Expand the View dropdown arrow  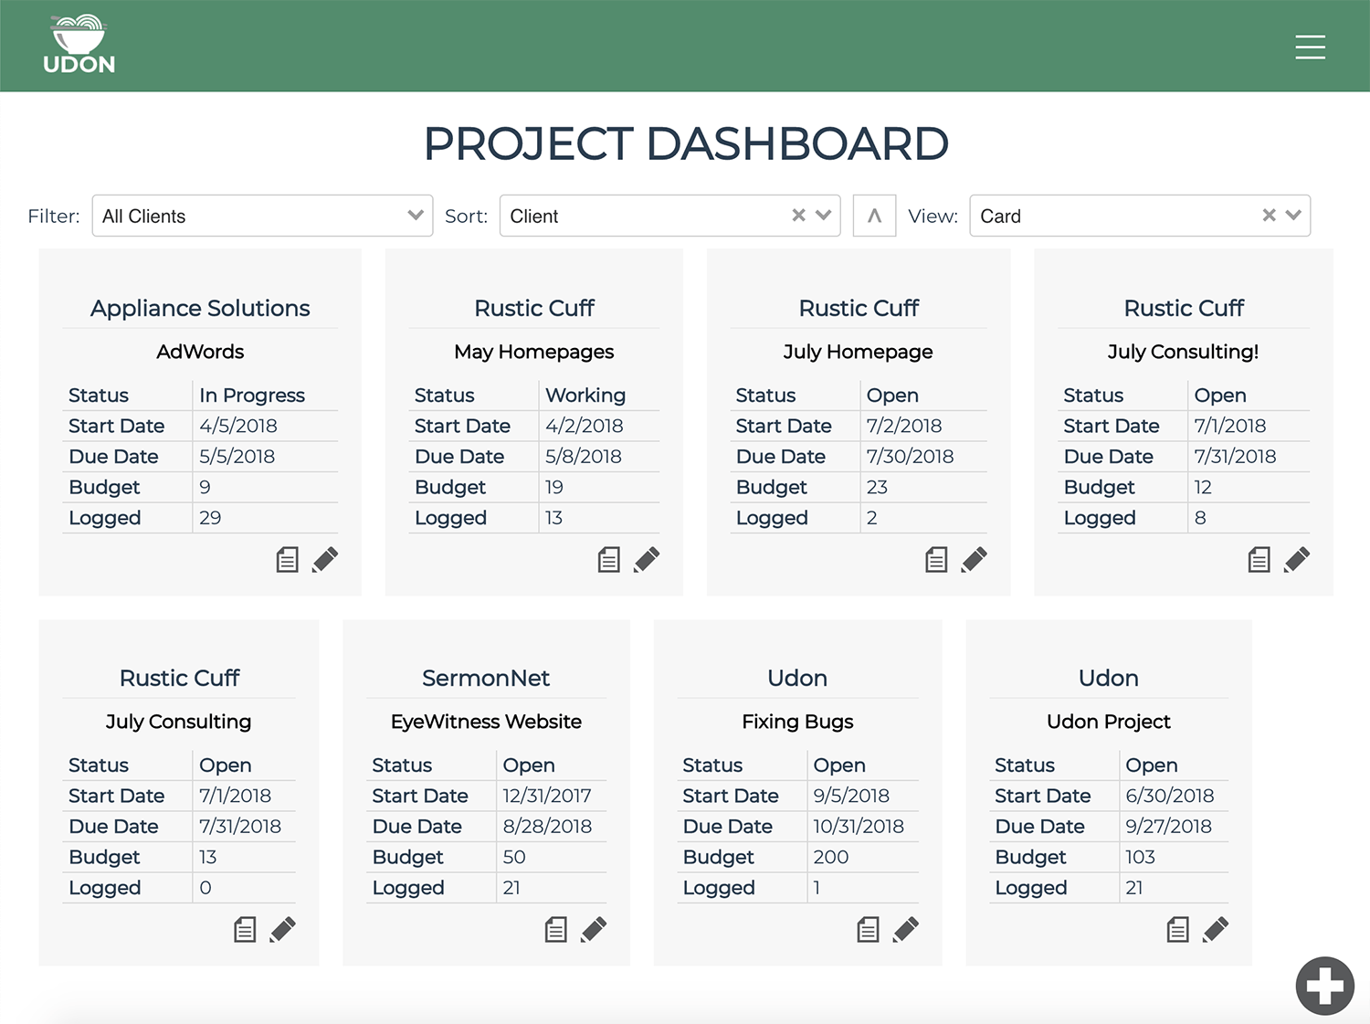(1293, 216)
